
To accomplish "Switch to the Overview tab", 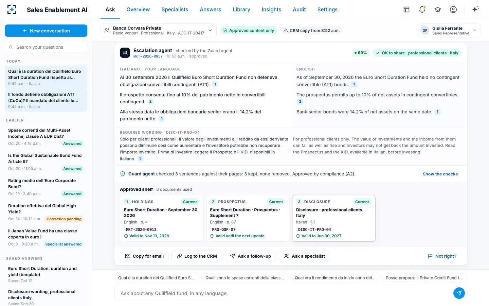I will (138, 10).
